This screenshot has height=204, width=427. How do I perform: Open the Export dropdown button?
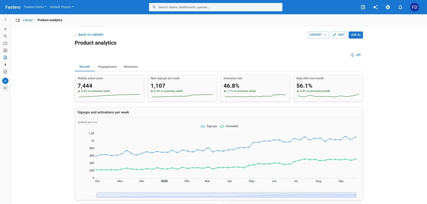318,35
